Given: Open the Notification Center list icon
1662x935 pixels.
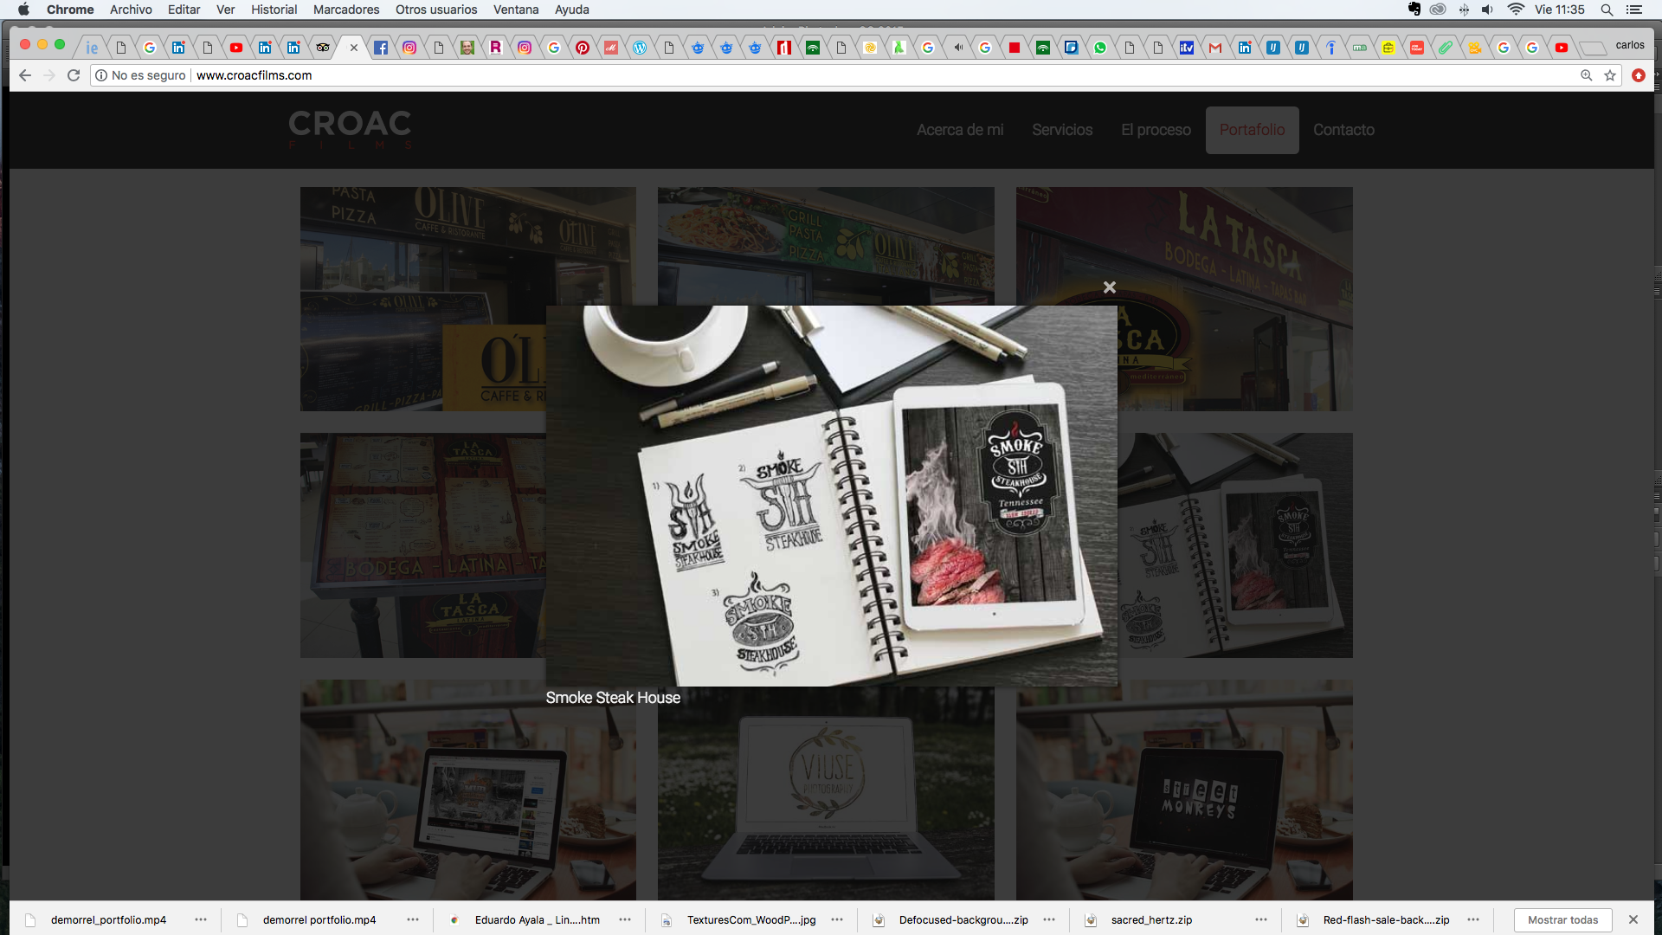Looking at the screenshot, I should point(1634,10).
